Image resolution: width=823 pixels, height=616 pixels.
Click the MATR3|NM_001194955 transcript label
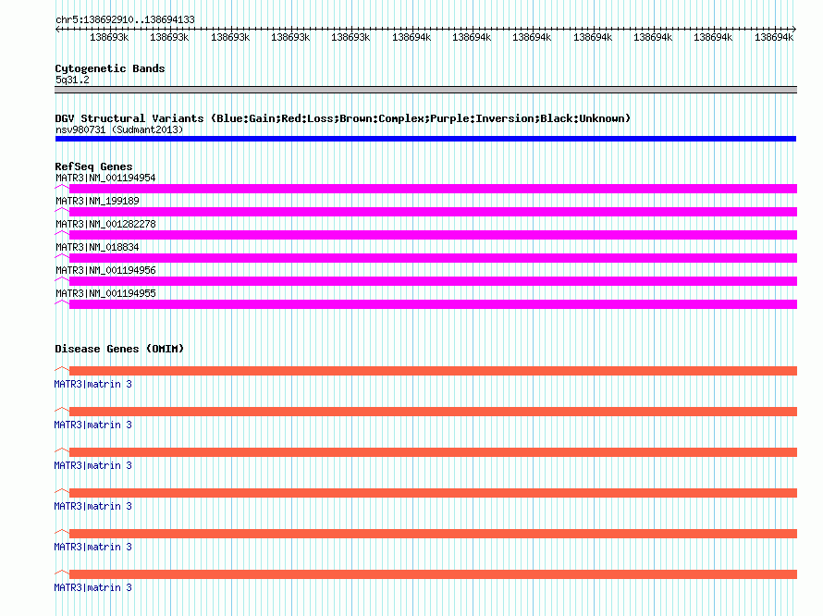coord(105,293)
